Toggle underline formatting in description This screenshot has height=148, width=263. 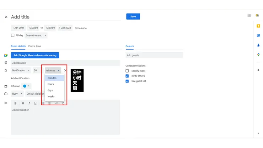(35, 103)
